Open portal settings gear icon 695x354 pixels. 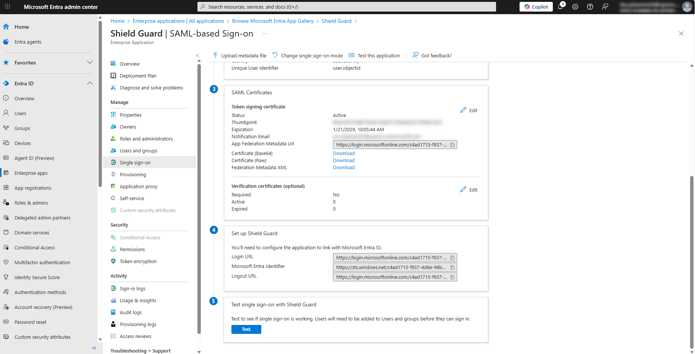[x=575, y=7]
